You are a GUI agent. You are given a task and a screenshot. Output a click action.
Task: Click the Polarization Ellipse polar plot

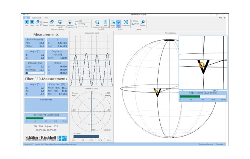[x=91, y=112]
